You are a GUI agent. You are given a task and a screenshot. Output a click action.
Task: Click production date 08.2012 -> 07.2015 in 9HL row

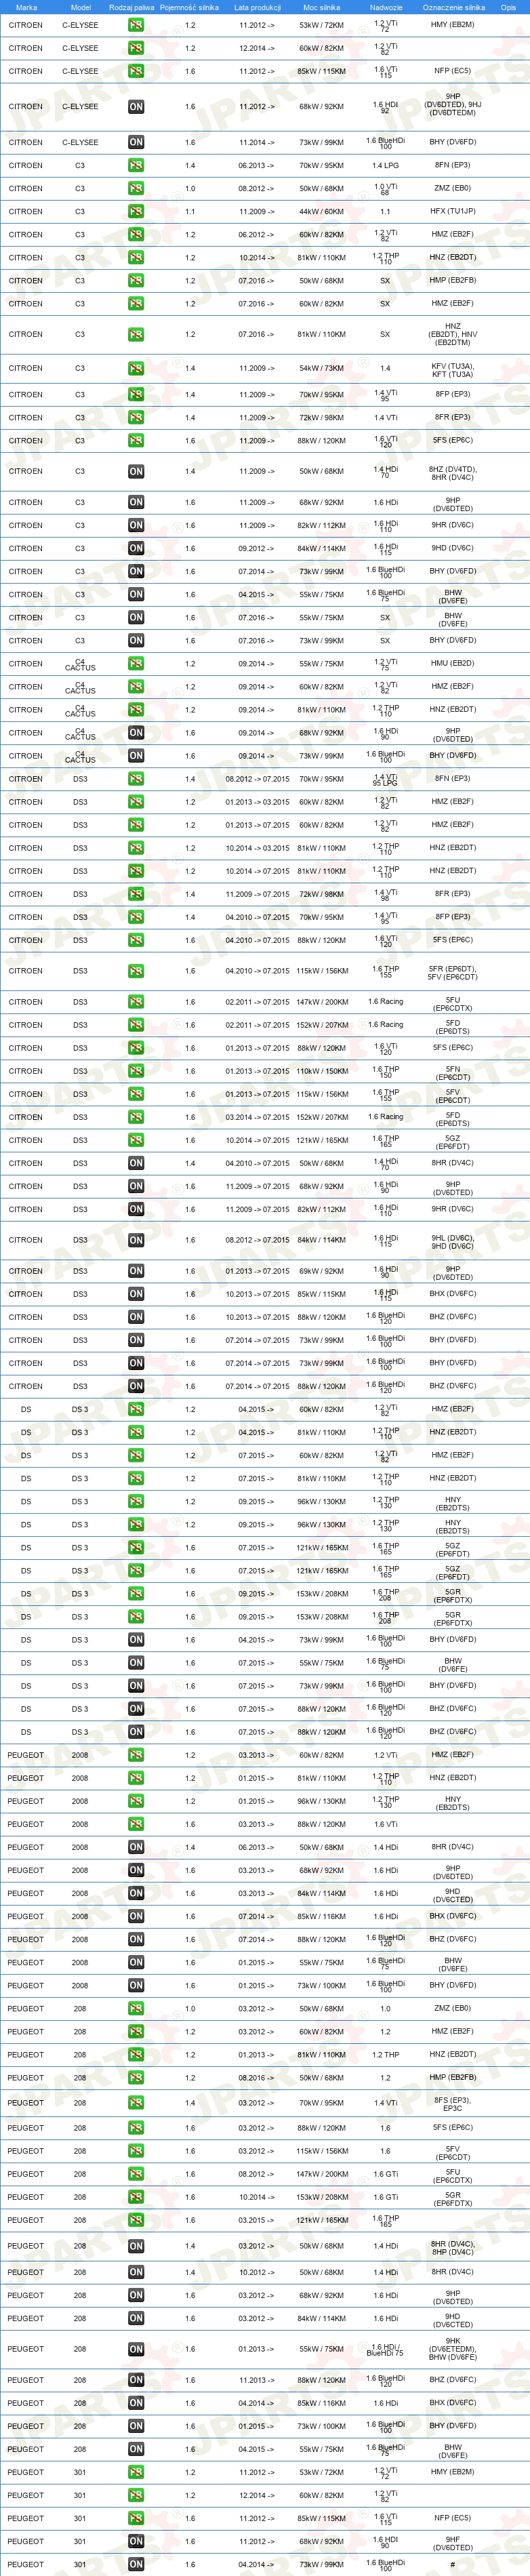257,1240
